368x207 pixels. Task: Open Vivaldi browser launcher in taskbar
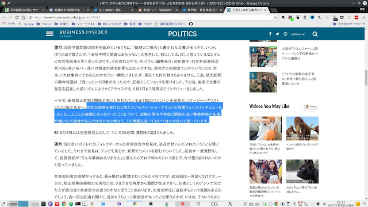click(x=57, y=204)
